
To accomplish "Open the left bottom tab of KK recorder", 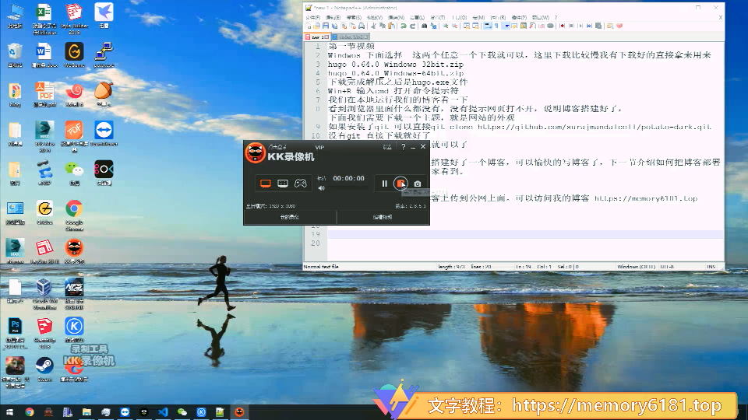I will [x=290, y=217].
